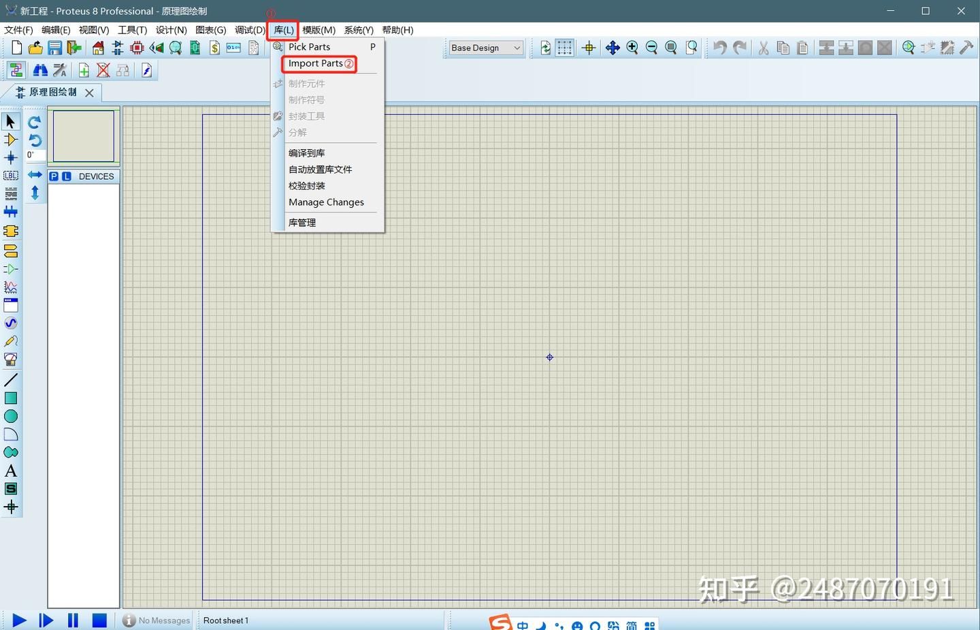Select the Buses Mode tool
The image size is (980, 630).
(x=11, y=212)
